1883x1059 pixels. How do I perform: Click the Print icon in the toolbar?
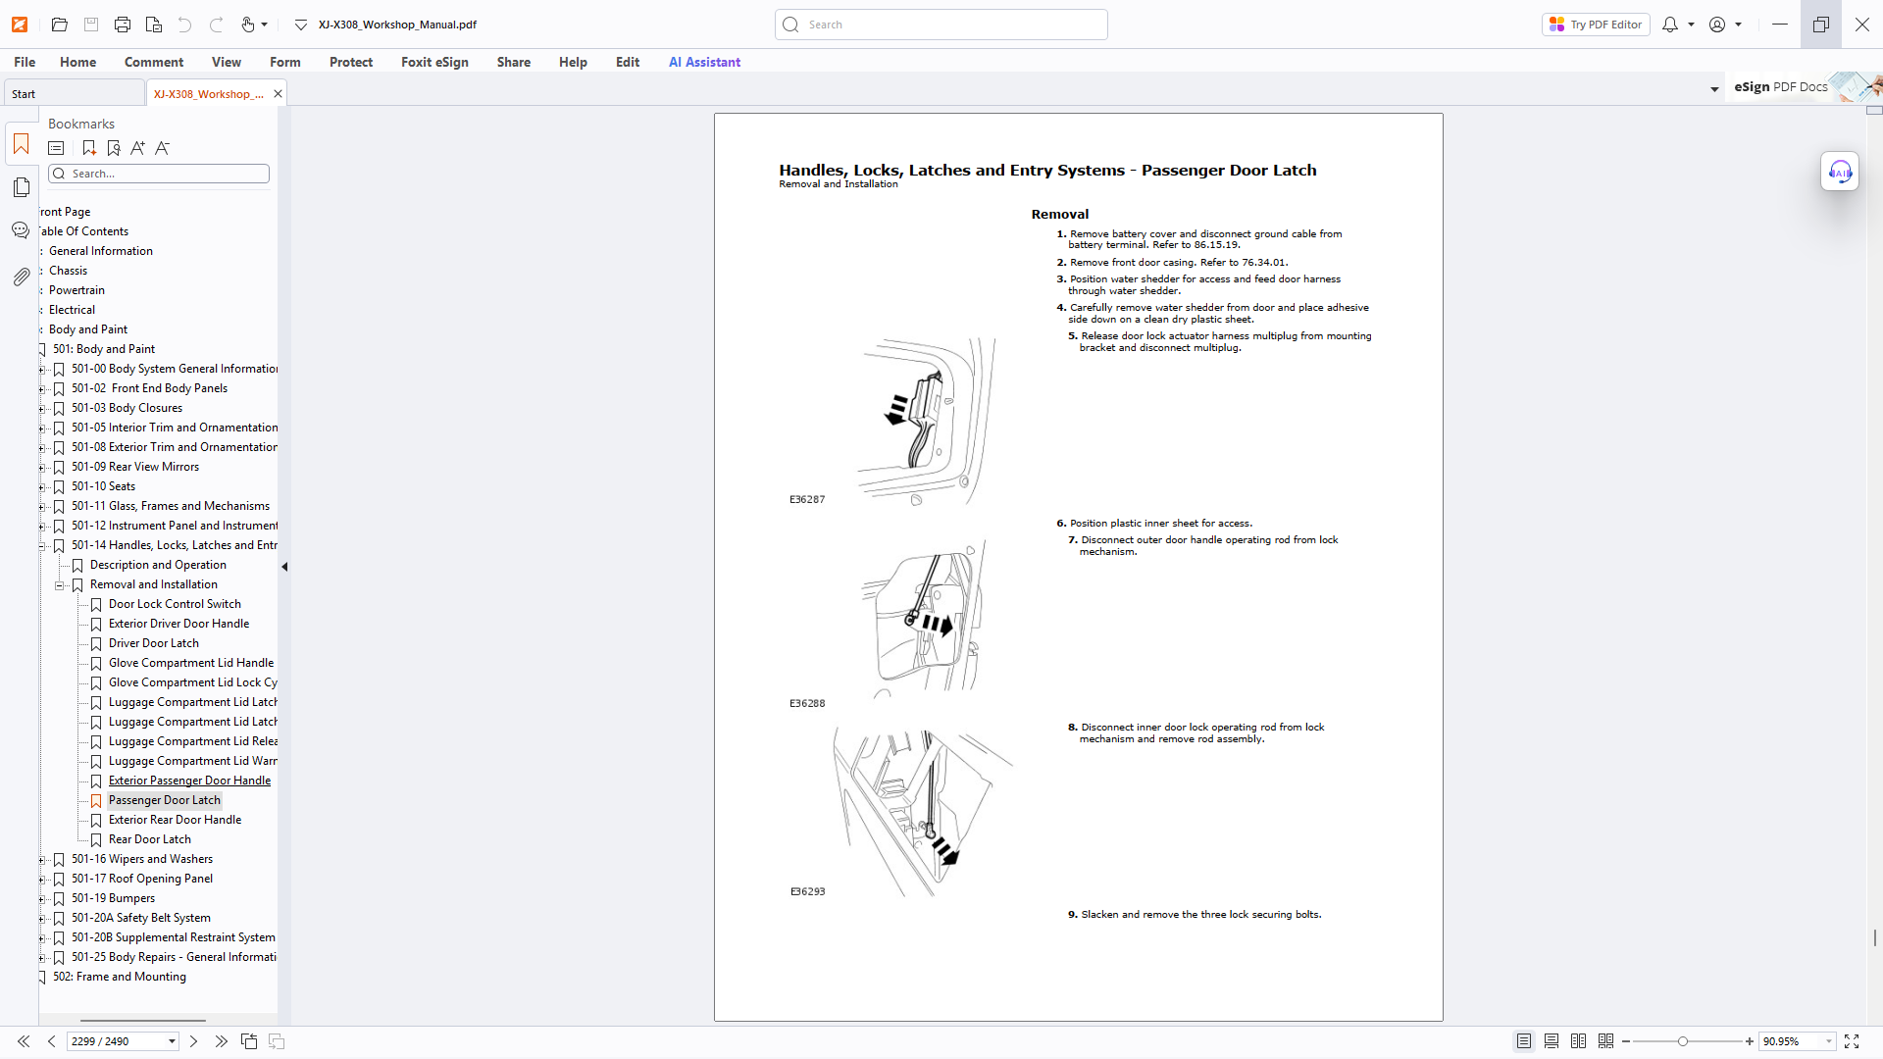[123, 25]
